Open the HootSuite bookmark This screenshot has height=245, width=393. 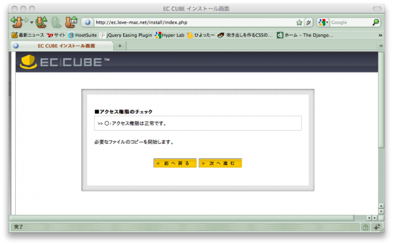click(x=83, y=35)
